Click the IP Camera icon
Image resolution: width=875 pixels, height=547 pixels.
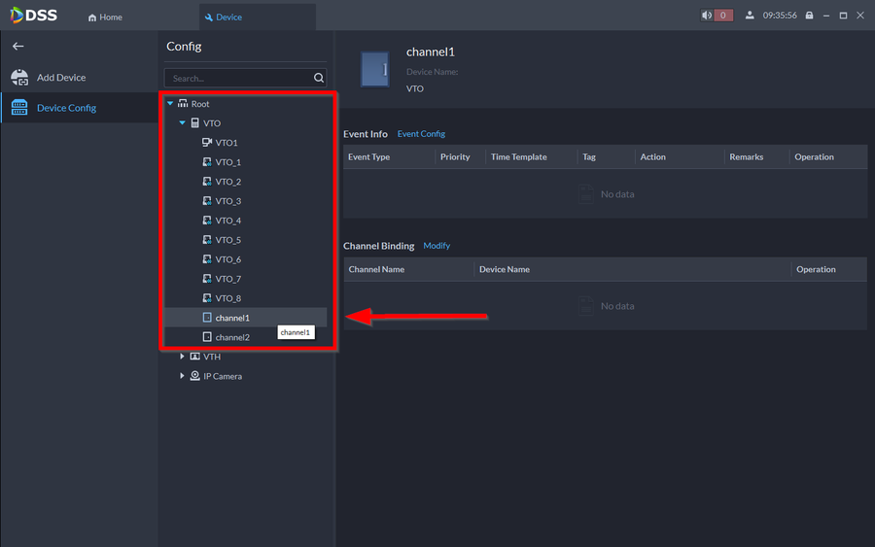[194, 376]
